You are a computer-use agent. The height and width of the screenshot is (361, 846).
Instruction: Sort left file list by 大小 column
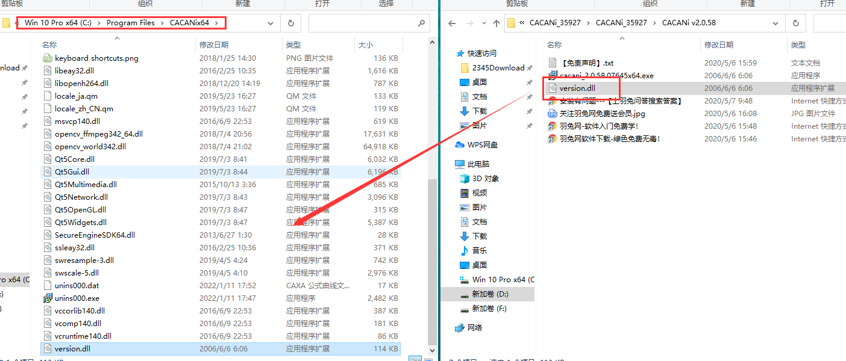click(x=366, y=45)
